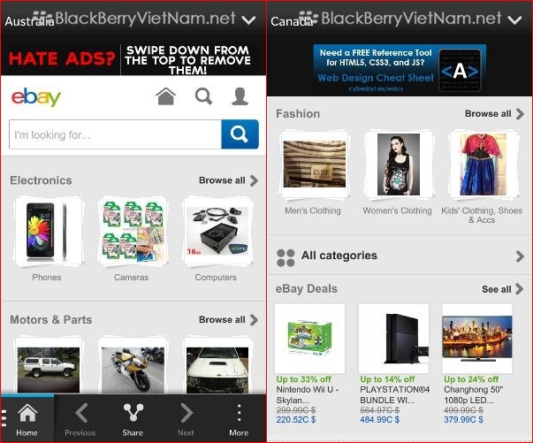Viewport: 533px width, 443px height.
Task: Open the Phones category thumbnail
Action: click(x=47, y=239)
